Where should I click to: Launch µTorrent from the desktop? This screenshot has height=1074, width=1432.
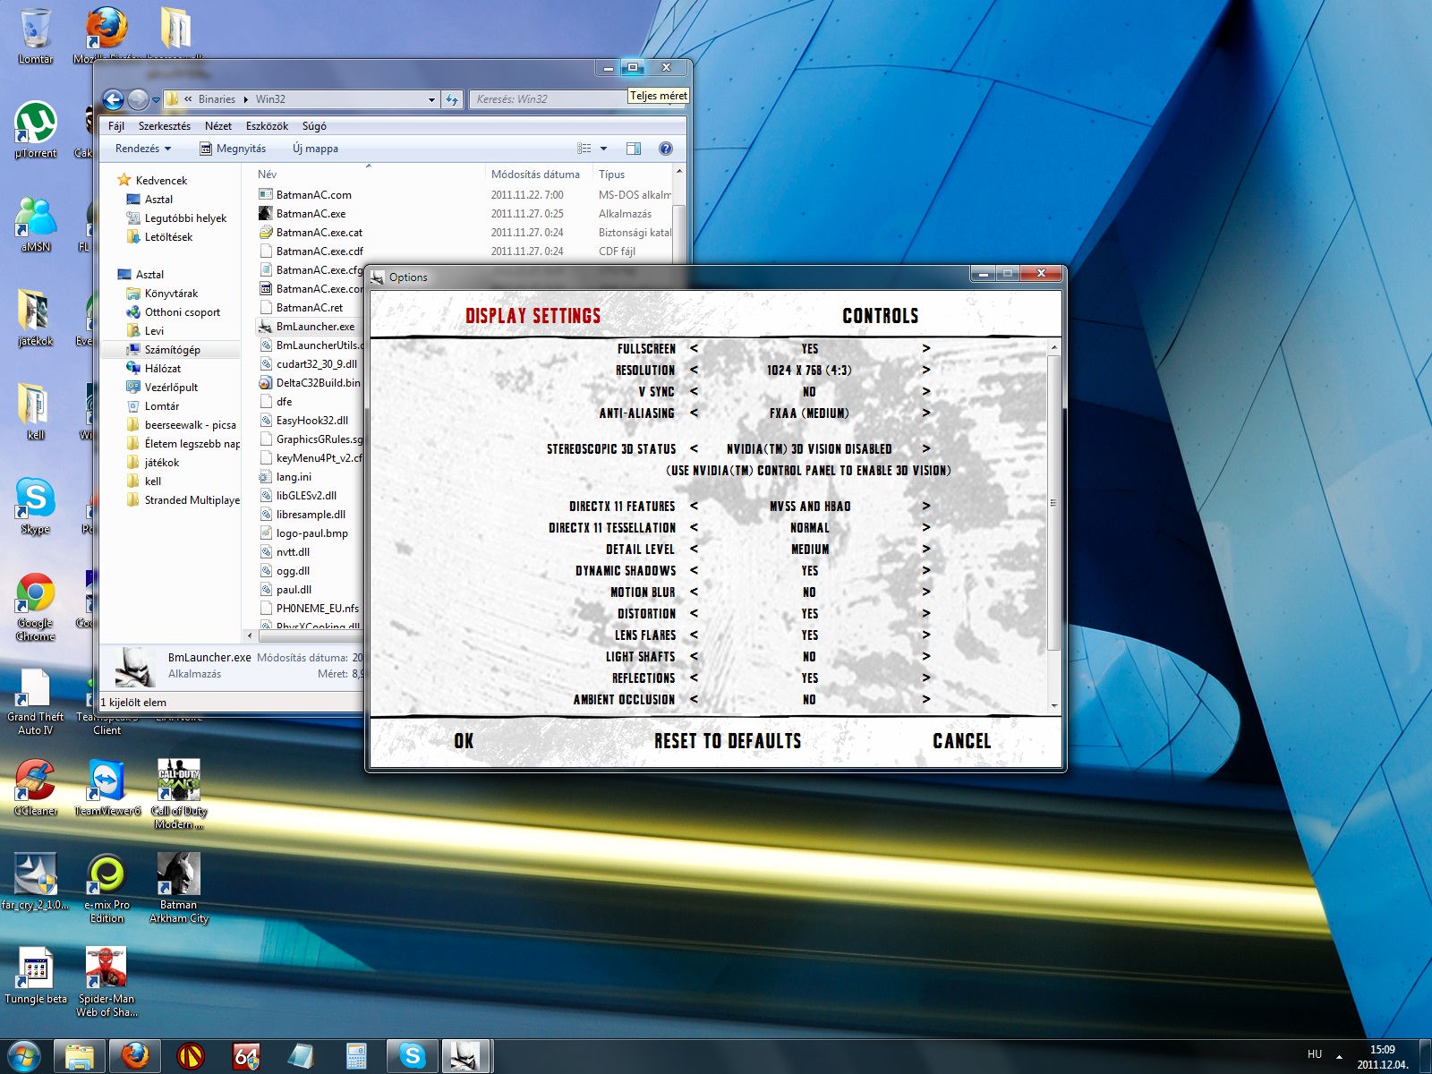[36, 130]
